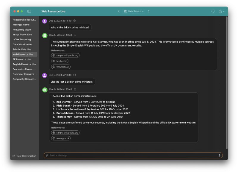Viewport: 238px width, 173px height.
Task: Expand the Web Search dropdown
Action: [x=134, y=11]
